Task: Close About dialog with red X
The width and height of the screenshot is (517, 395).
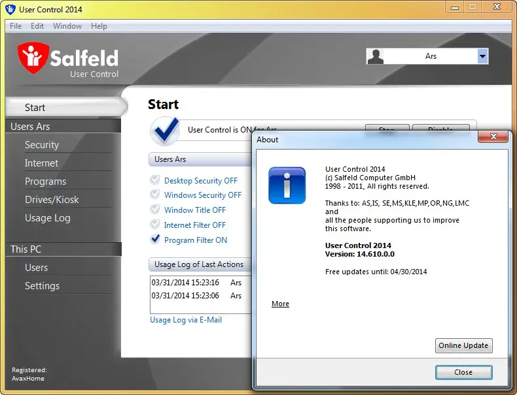Action: click(x=493, y=136)
